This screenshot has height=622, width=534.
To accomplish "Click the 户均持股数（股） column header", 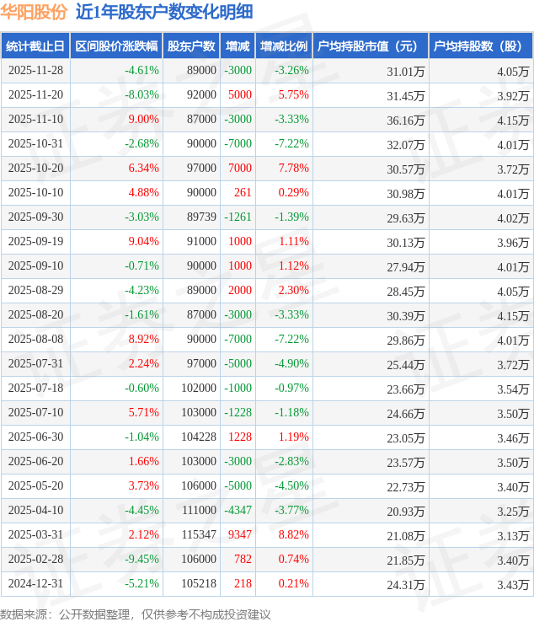I will coord(480,46).
